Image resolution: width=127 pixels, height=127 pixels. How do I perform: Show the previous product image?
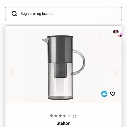tap(12, 72)
